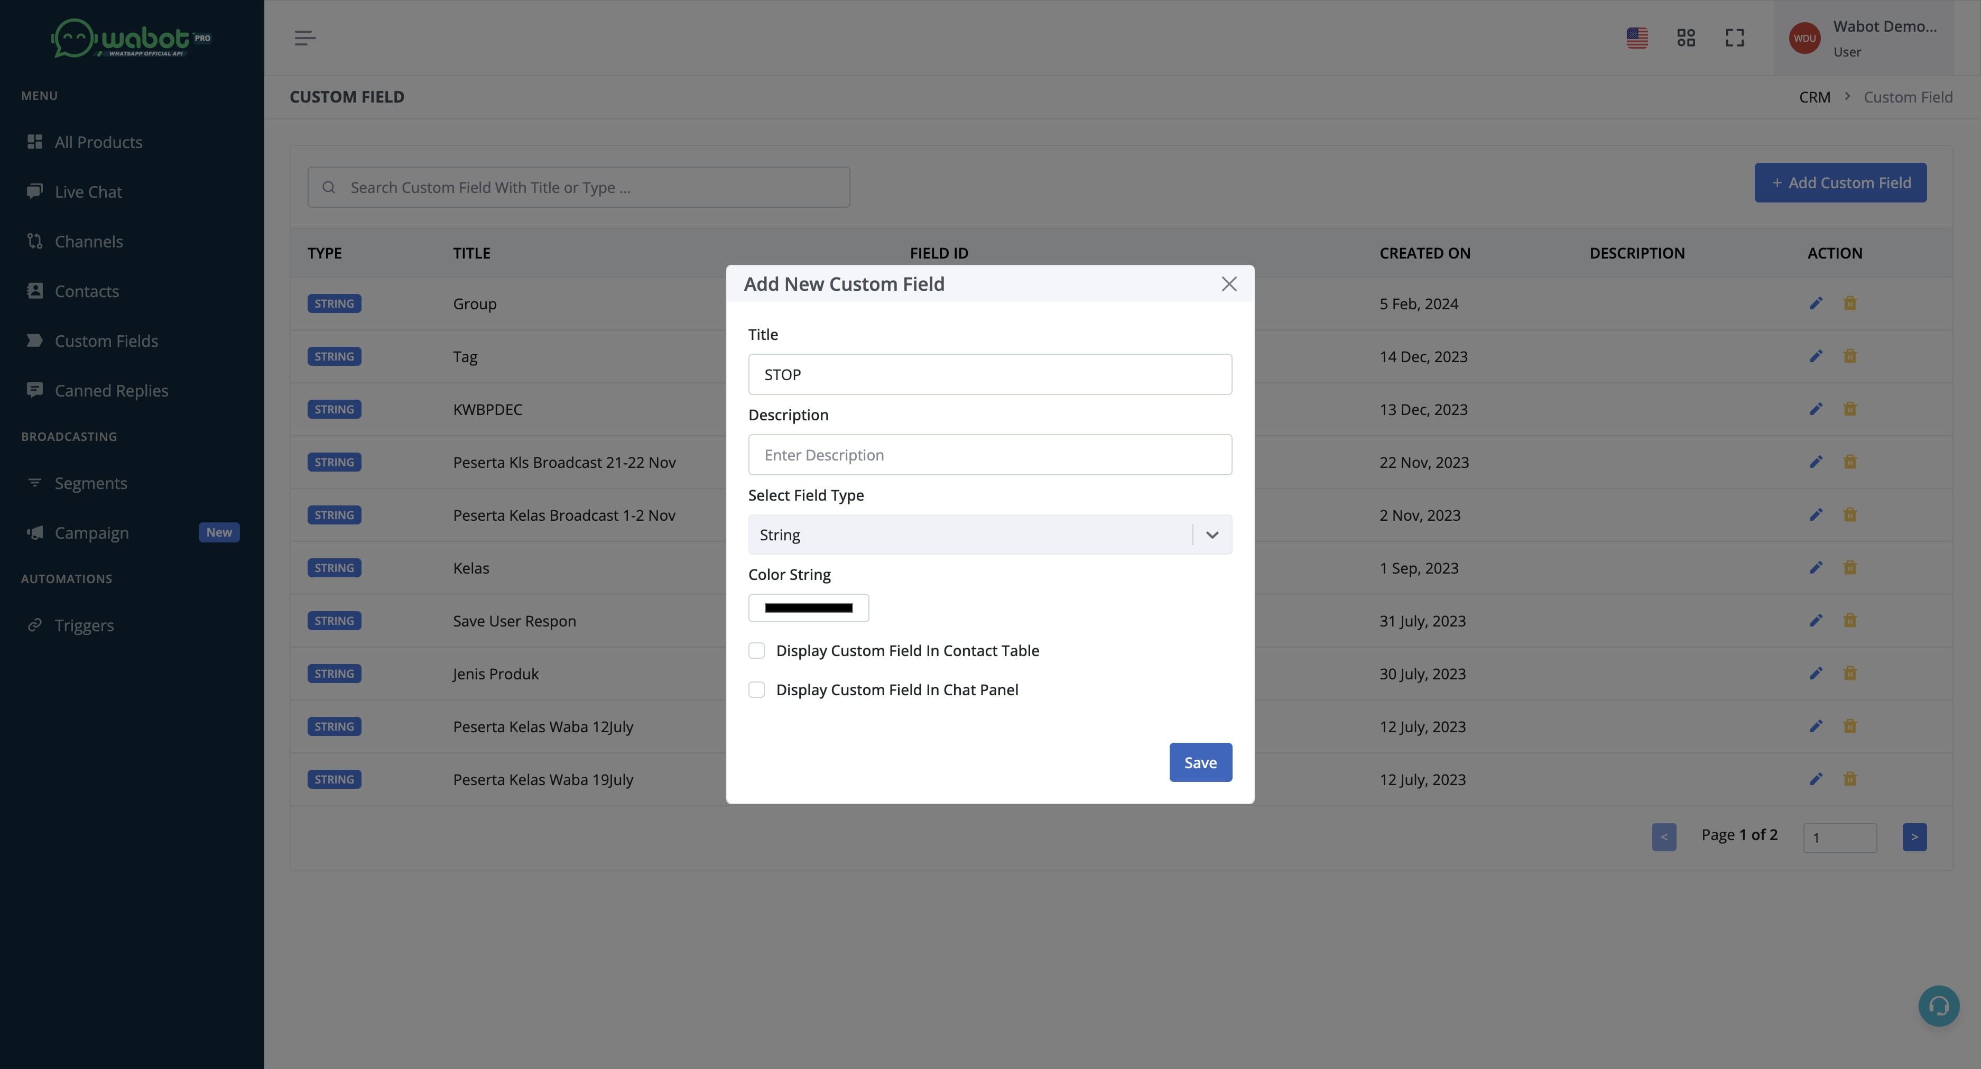Click the Peserta Kelas Broadcast 1-2 Nov title
Viewport: 1981px width, 1069px height.
[x=564, y=515]
